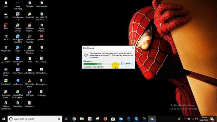Launch TeamViewer 13 shortcut
The image size is (217, 122).
tap(18, 61)
